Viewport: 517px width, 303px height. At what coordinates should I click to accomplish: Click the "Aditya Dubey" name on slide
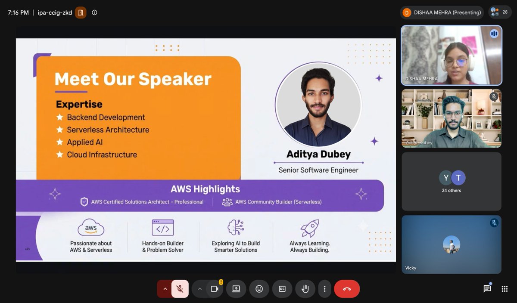318,154
